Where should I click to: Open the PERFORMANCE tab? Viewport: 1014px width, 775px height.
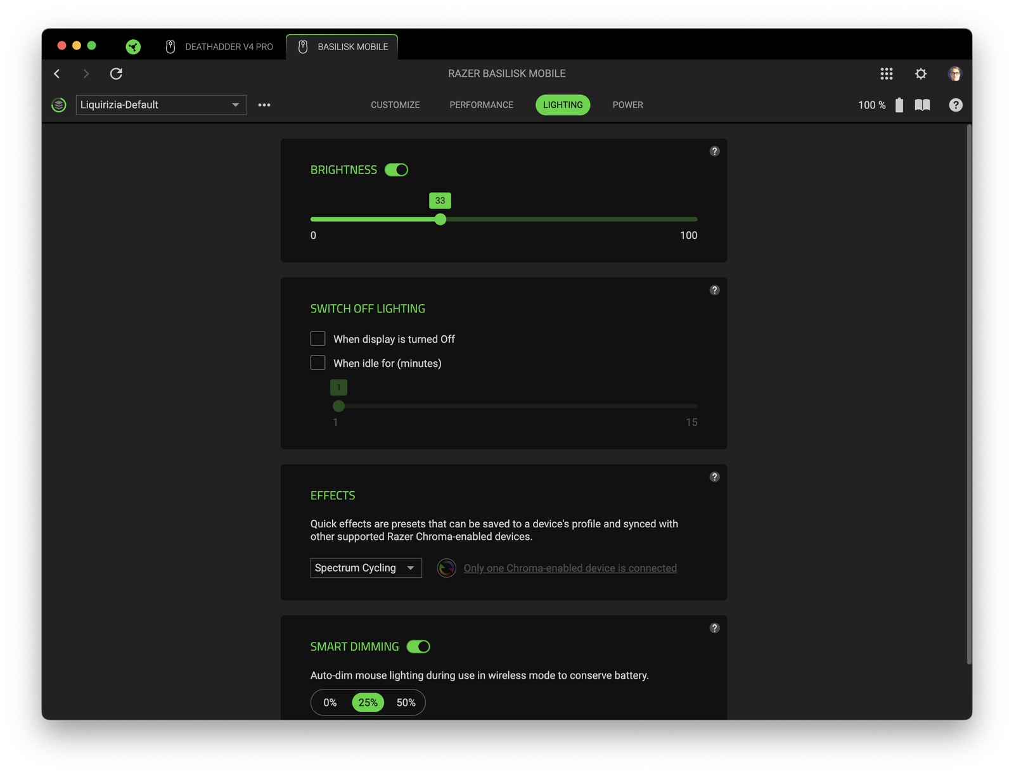(482, 105)
